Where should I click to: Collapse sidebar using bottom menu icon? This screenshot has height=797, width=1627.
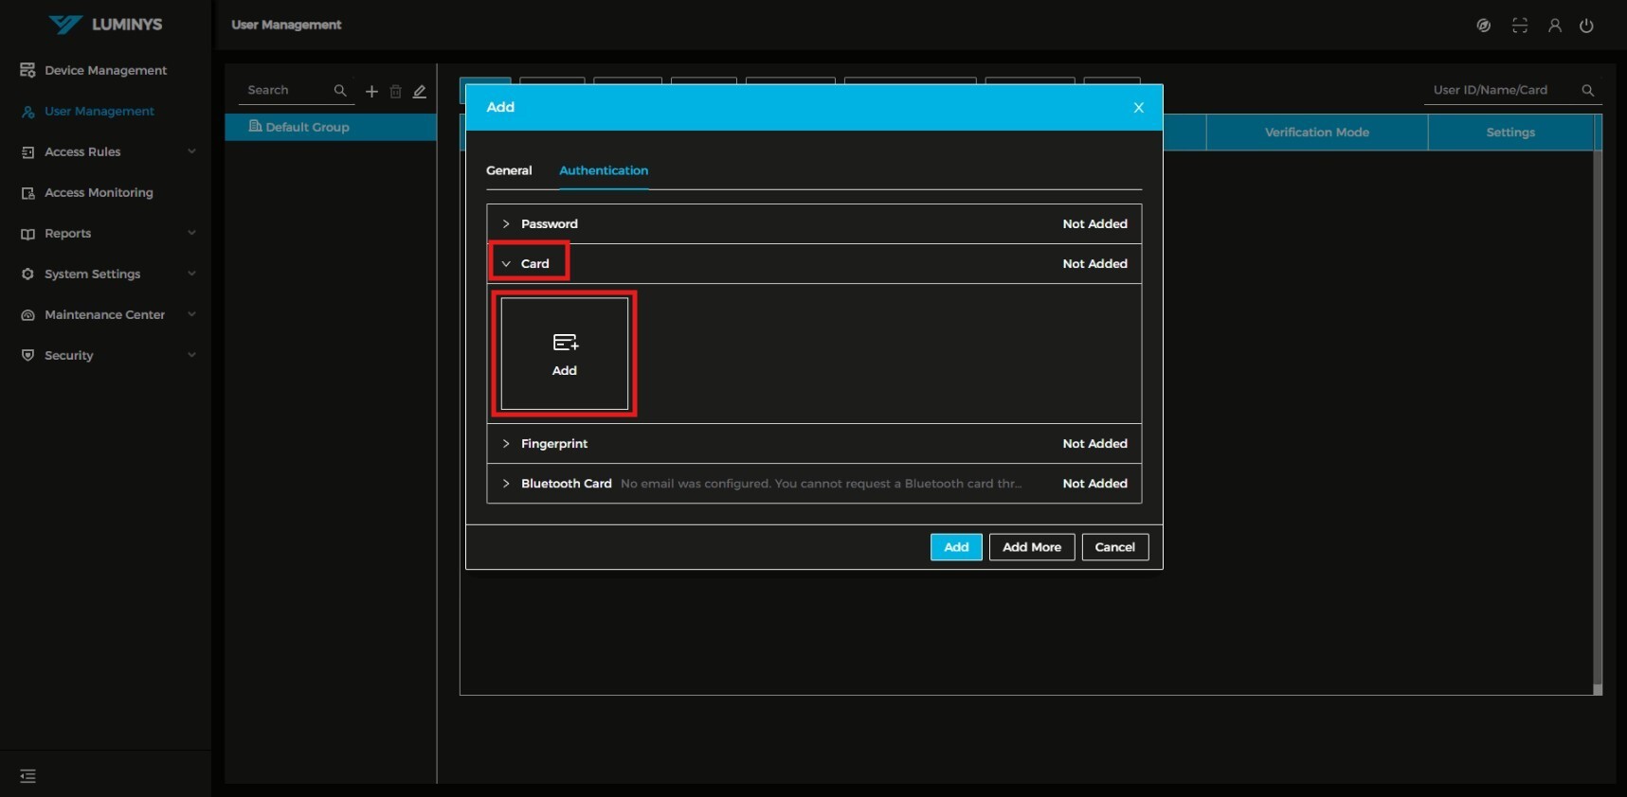28,776
